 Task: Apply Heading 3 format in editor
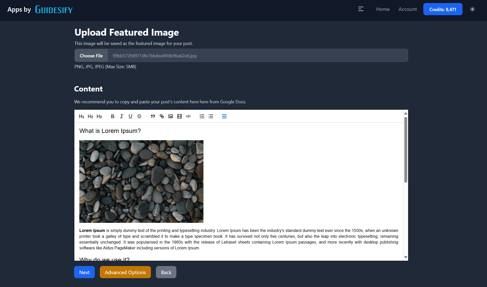pos(99,116)
